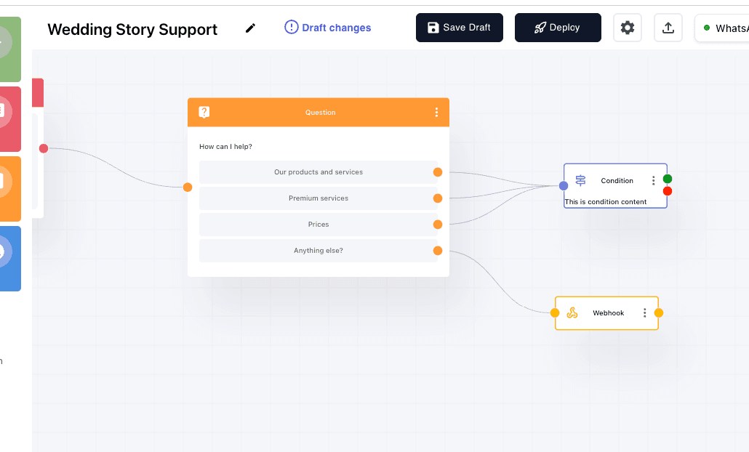The image size is (749, 452).
Task: Select the 'How can I help?' text
Action: [x=225, y=147]
